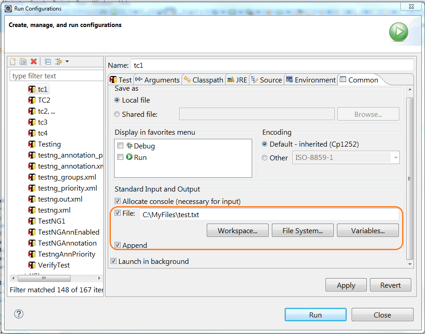Screen dimensions: 425x334
Task: Collapse all configurations in the tree
Action: pyautogui.click(x=48, y=61)
